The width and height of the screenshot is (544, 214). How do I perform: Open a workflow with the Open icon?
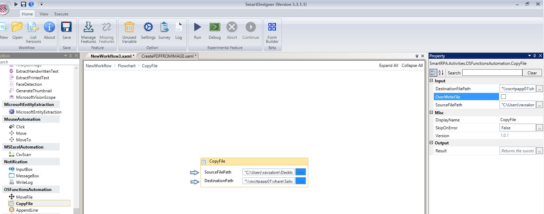pyautogui.click(x=17, y=27)
